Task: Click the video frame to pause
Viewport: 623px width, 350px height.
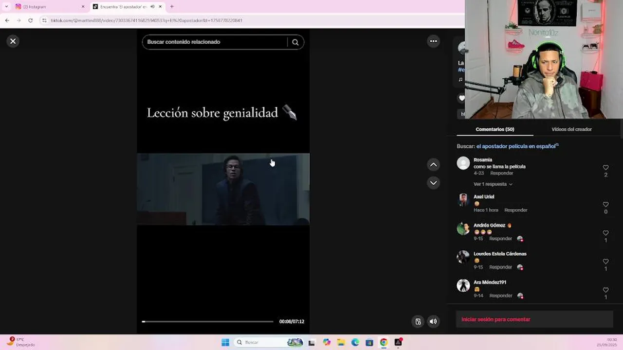Action: (223, 189)
